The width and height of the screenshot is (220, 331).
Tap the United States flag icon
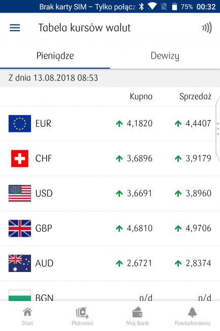pos(20,194)
